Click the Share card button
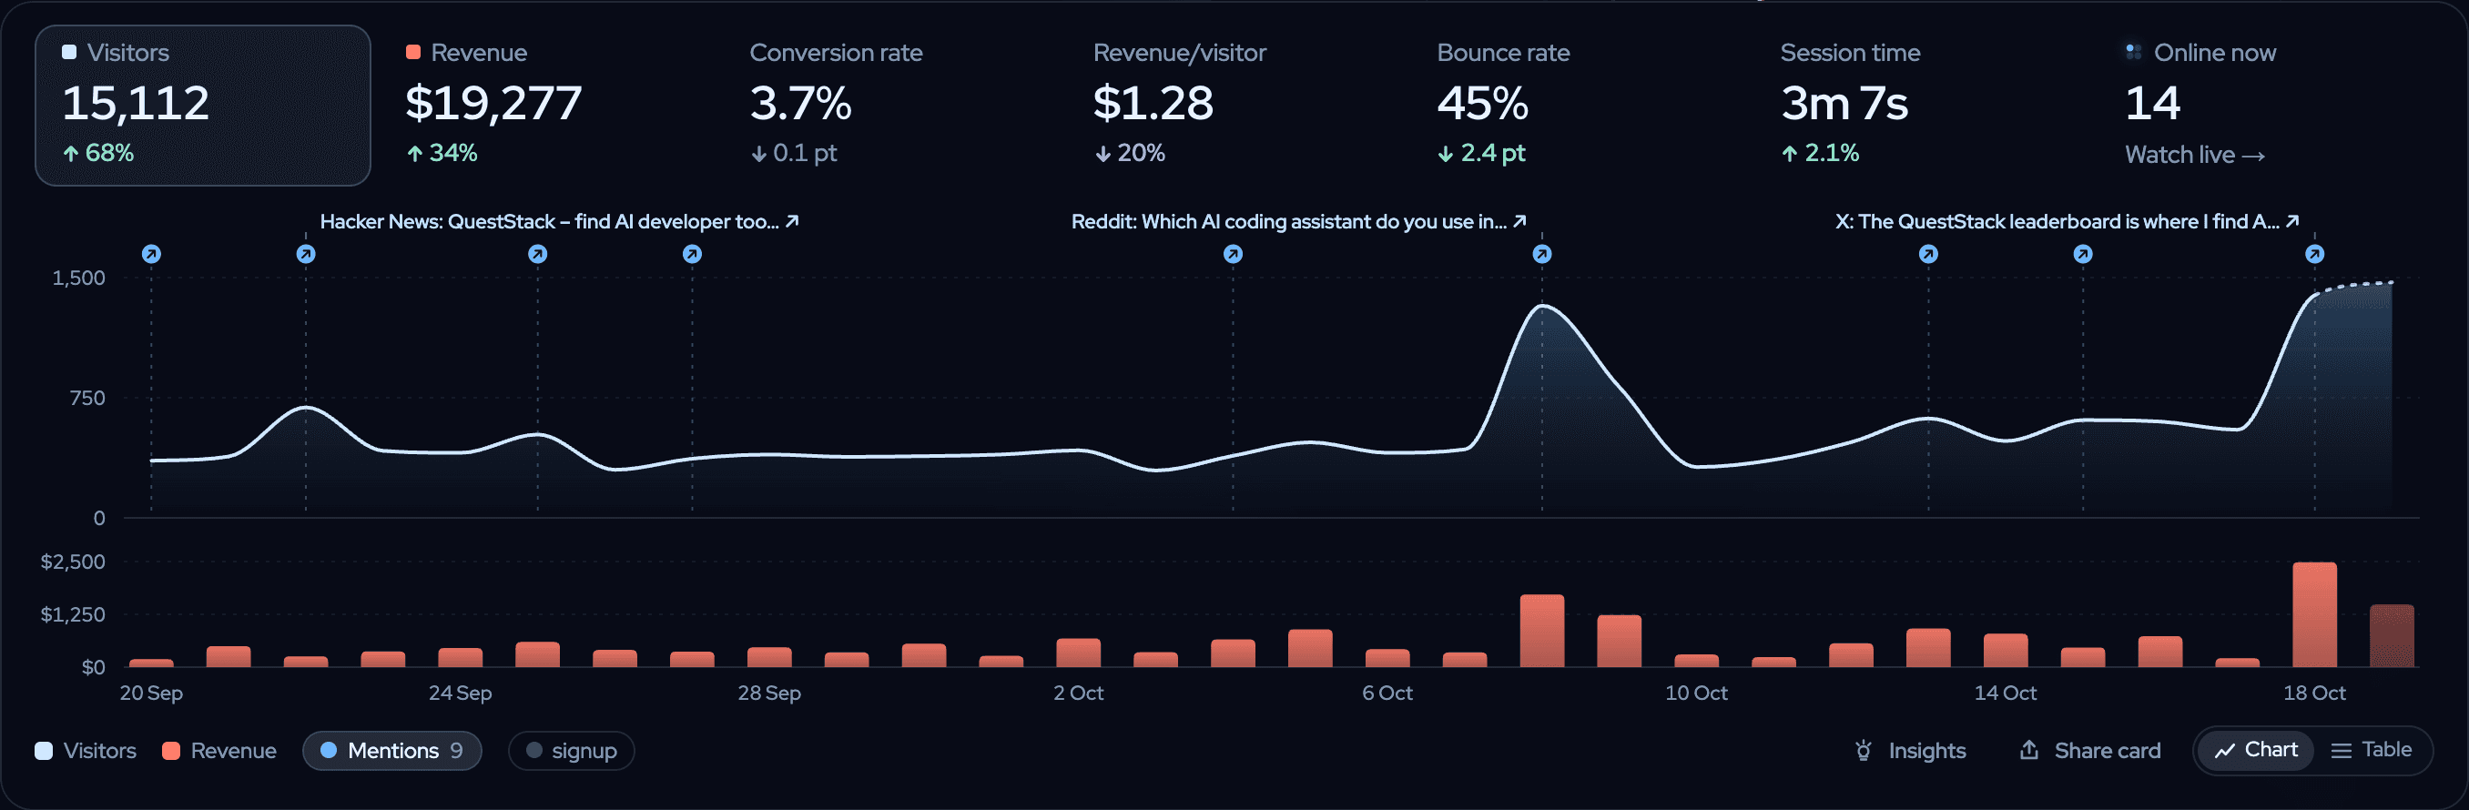 pyautogui.click(x=2089, y=751)
